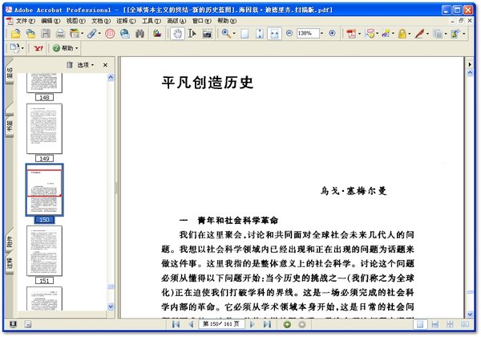Select the Hand tool

point(177,34)
